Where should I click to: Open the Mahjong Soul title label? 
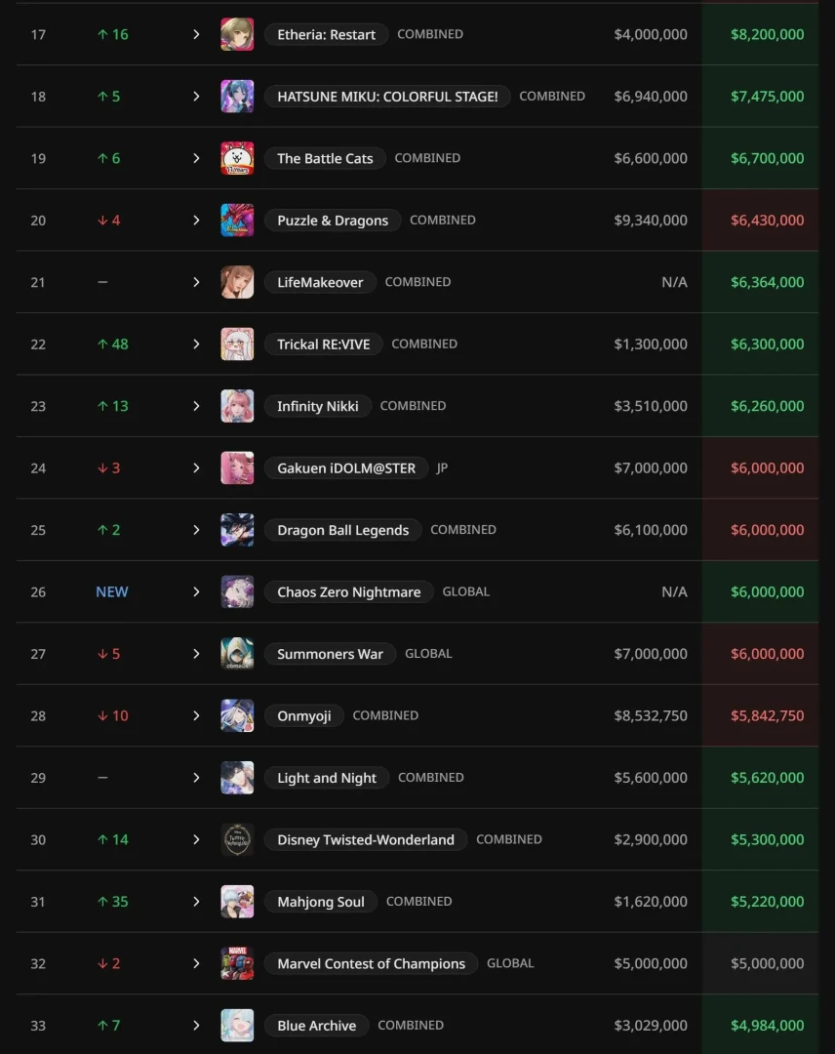pyautogui.click(x=320, y=902)
